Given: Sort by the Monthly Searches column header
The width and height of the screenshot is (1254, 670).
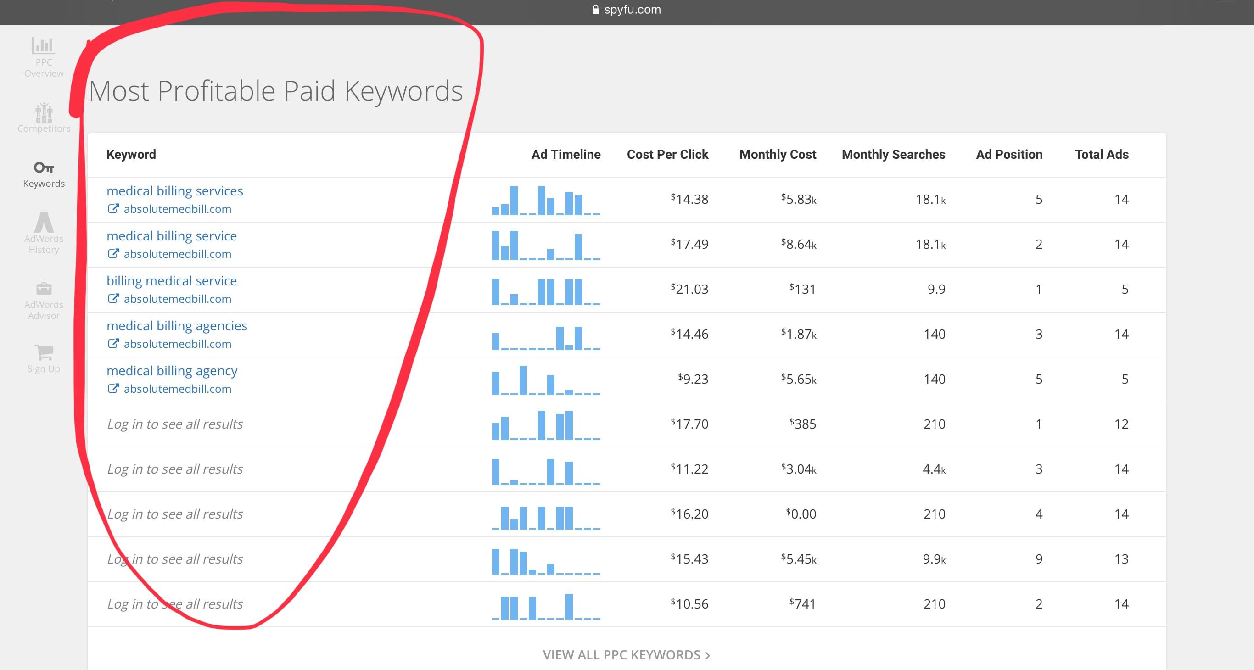Looking at the screenshot, I should (893, 154).
